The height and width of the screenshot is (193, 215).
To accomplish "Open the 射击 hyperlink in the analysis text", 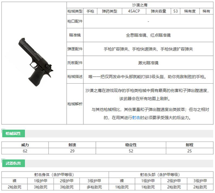I will click(136, 118).
